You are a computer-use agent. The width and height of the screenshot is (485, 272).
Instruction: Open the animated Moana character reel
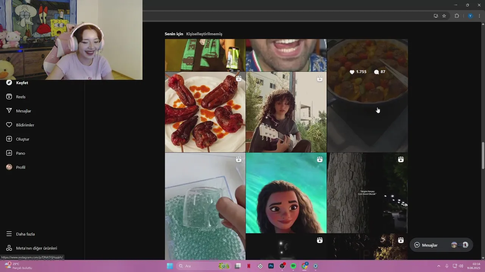(286, 193)
